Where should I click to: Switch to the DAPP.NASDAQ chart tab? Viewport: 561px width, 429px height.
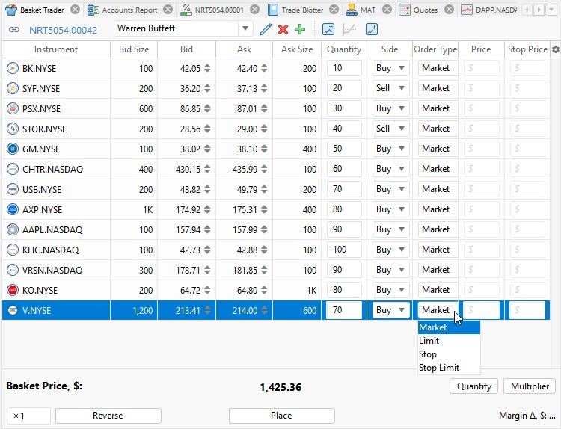(488, 10)
